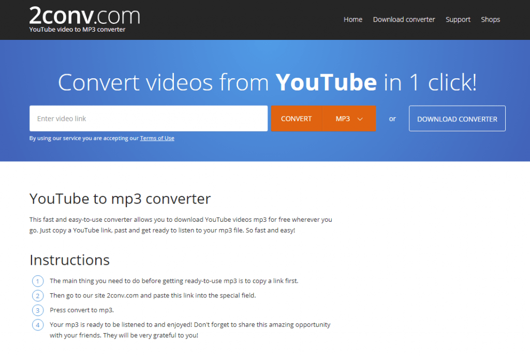Click the step 1 circle icon
Image resolution: width=530 pixels, height=356 pixels.
[38, 281]
